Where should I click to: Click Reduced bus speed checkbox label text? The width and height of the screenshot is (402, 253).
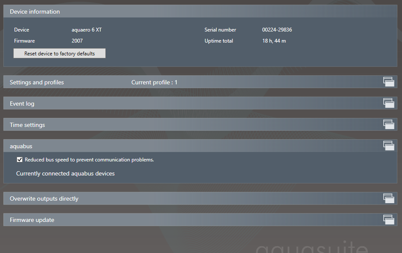click(89, 160)
